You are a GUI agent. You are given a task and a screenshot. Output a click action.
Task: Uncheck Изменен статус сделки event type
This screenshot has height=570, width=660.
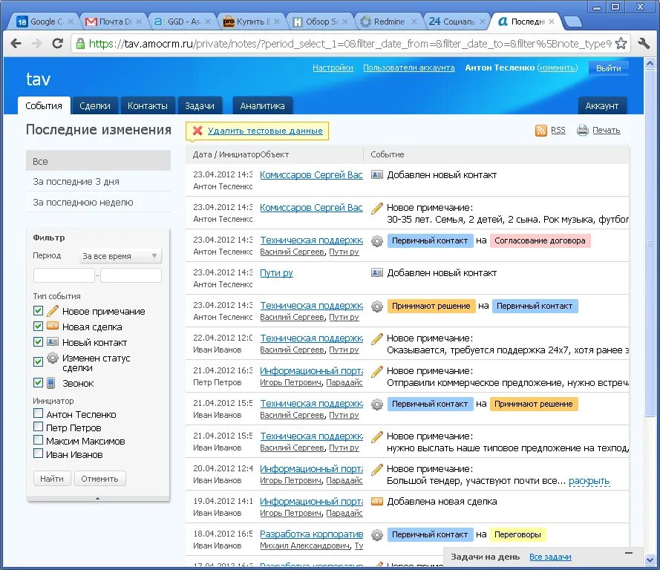coord(38,361)
